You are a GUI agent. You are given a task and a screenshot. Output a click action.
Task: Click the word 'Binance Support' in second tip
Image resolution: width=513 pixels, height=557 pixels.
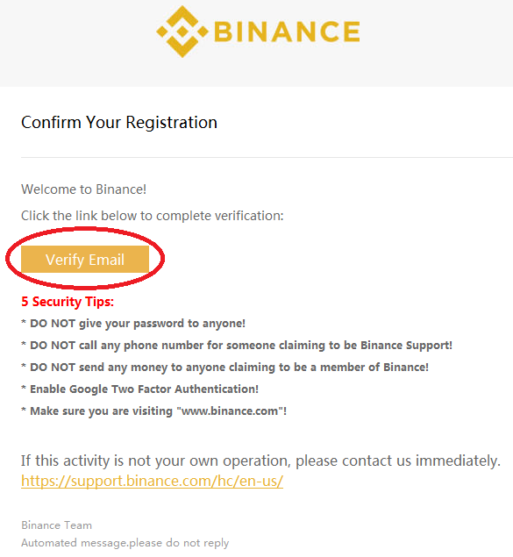[x=405, y=346]
